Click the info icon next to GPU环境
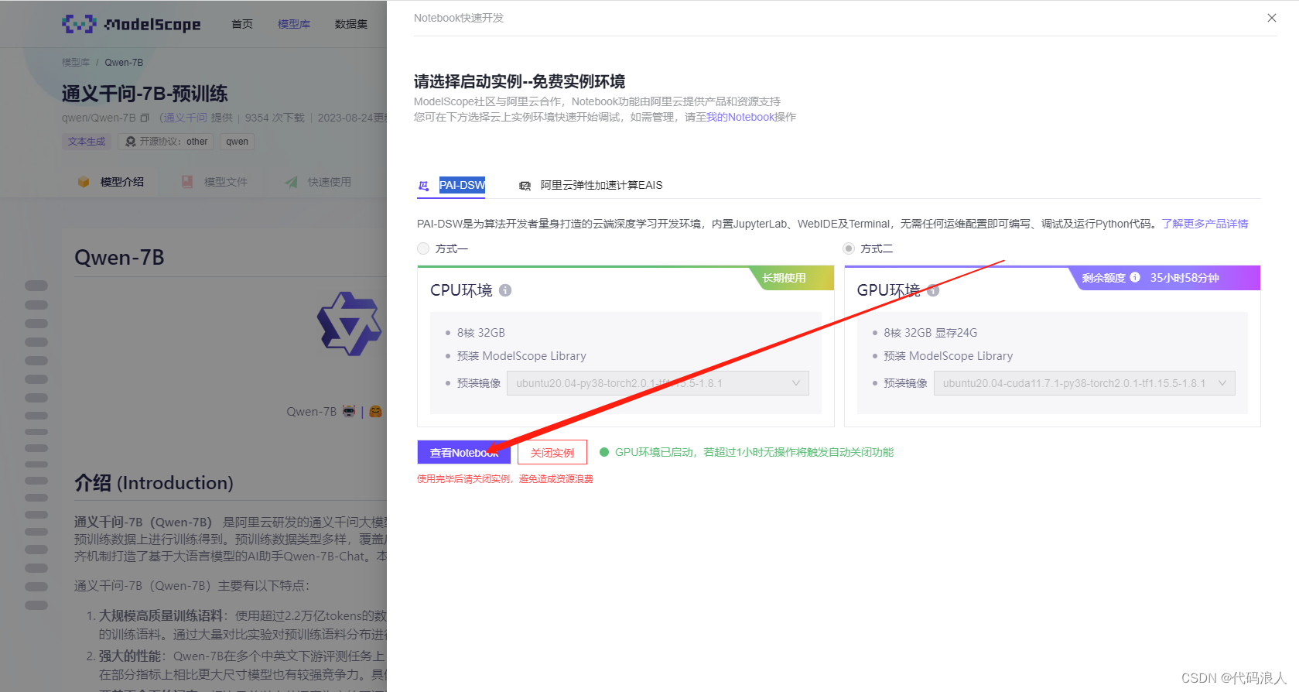 pos(933,290)
